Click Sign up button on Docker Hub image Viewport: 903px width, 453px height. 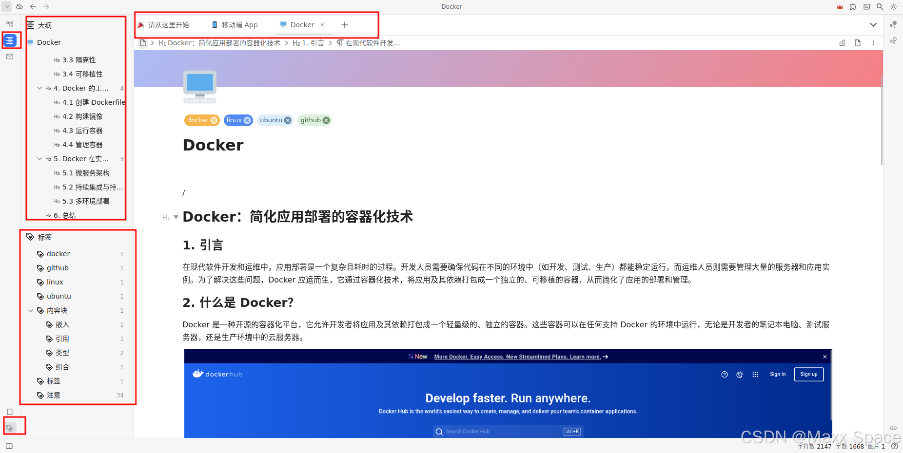[x=809, y=374]
